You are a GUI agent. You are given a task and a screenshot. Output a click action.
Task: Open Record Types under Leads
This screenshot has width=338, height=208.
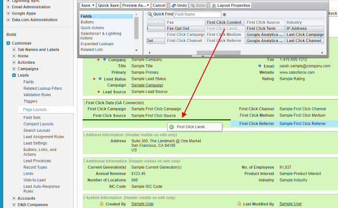(35, 167)
